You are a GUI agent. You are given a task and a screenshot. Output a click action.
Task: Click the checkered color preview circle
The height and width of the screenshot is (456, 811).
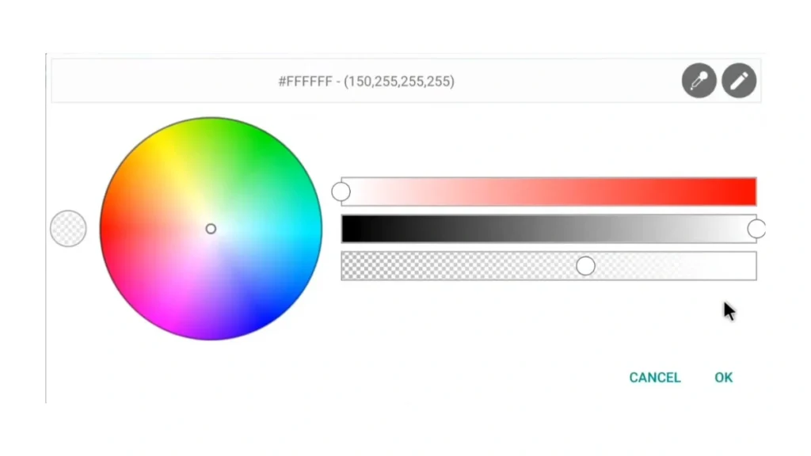tap(68, 229)
